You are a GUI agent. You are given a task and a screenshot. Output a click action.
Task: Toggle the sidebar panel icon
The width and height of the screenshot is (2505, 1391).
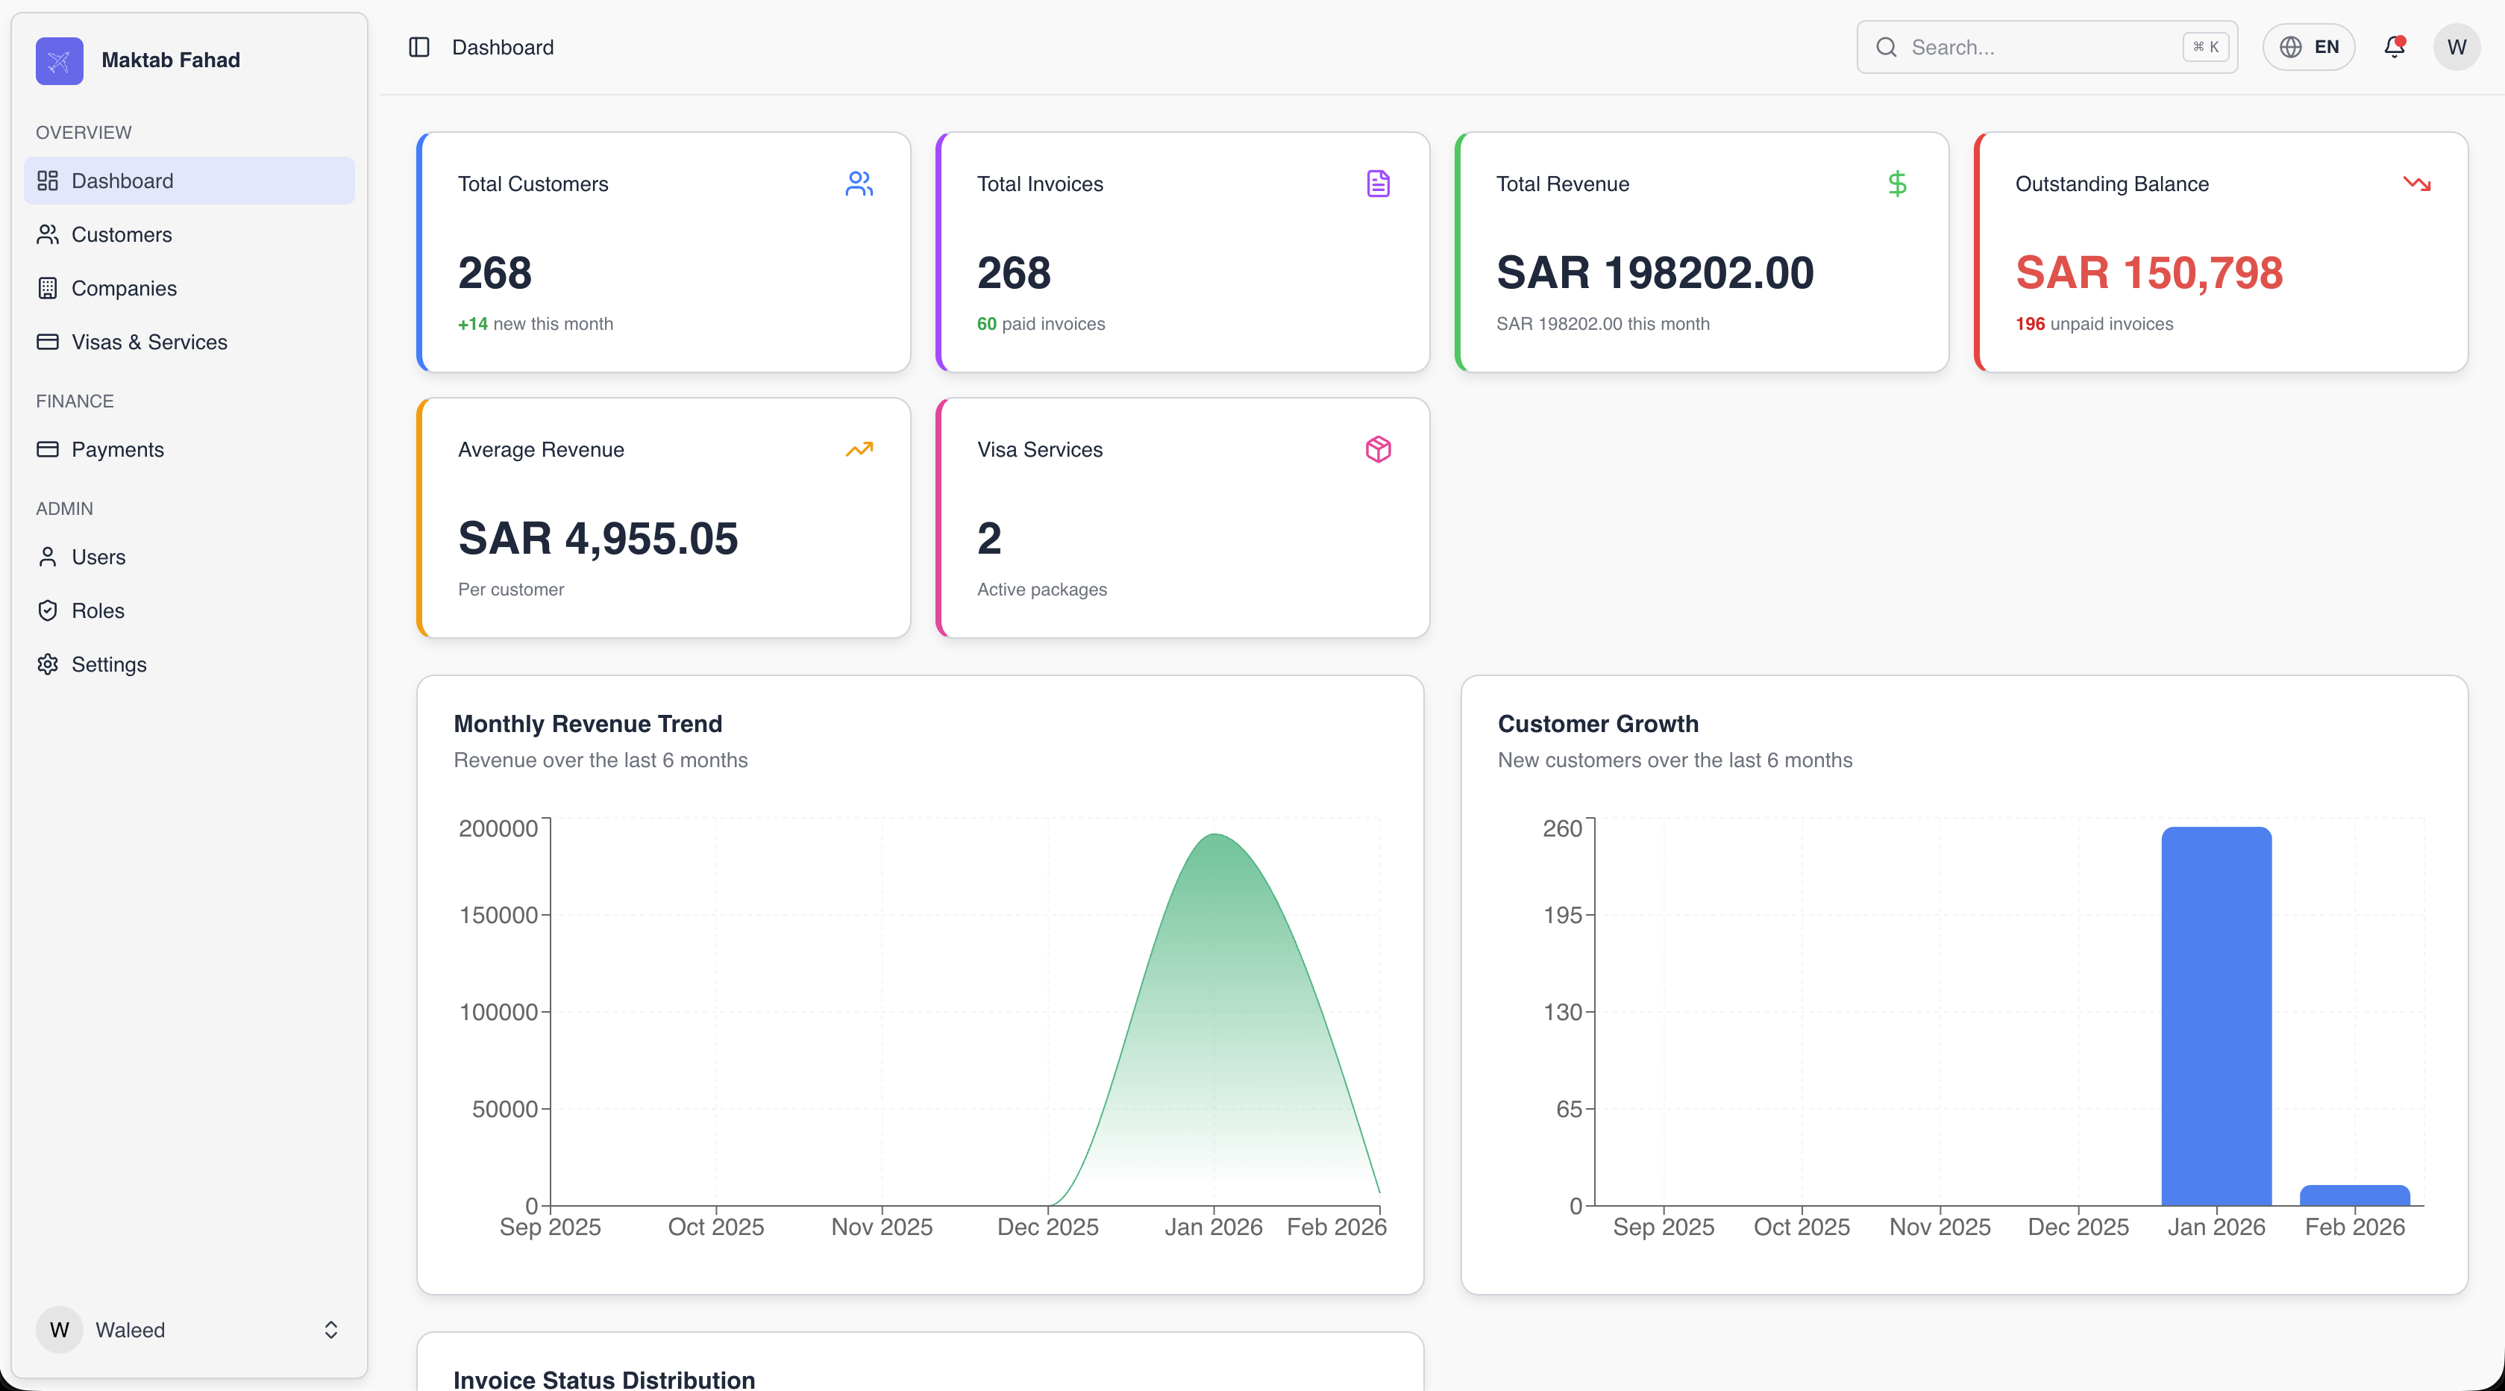(x=419, y=47)
